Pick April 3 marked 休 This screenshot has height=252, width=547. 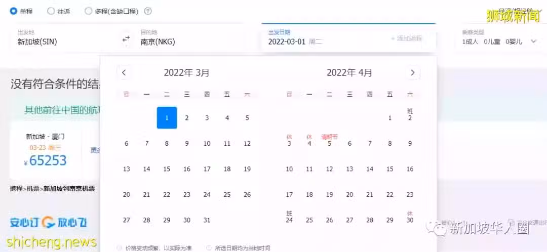[289, 141]
